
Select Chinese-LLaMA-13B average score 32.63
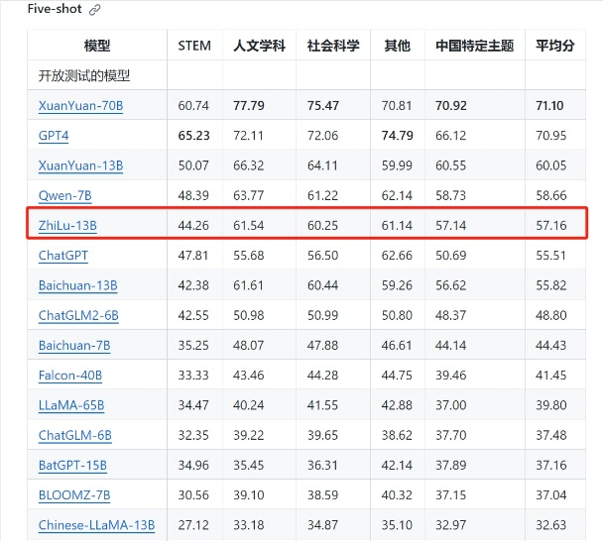coord(551,525)
